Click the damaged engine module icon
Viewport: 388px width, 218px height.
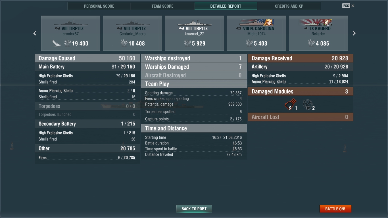[x=290, y=104]
